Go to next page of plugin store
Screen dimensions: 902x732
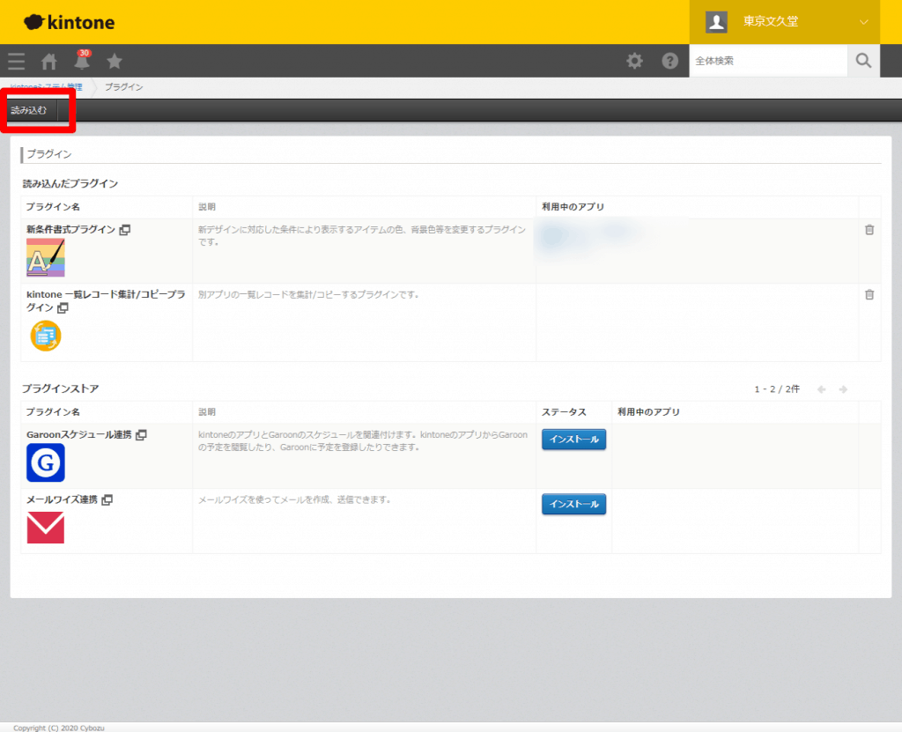843,389
